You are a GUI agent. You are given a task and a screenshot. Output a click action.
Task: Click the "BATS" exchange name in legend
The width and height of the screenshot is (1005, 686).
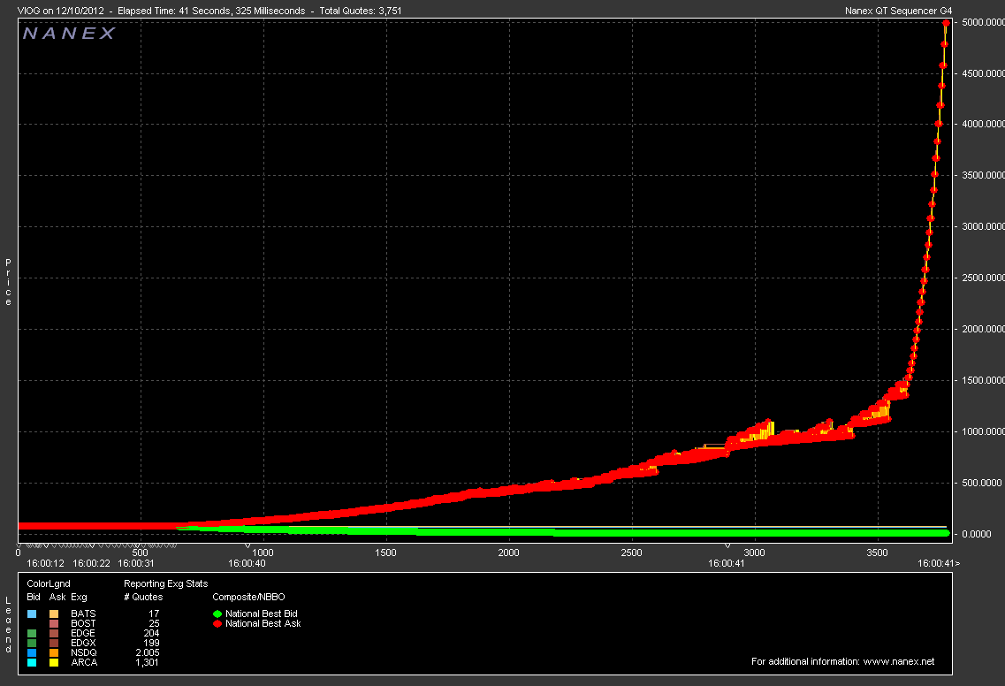83,614
